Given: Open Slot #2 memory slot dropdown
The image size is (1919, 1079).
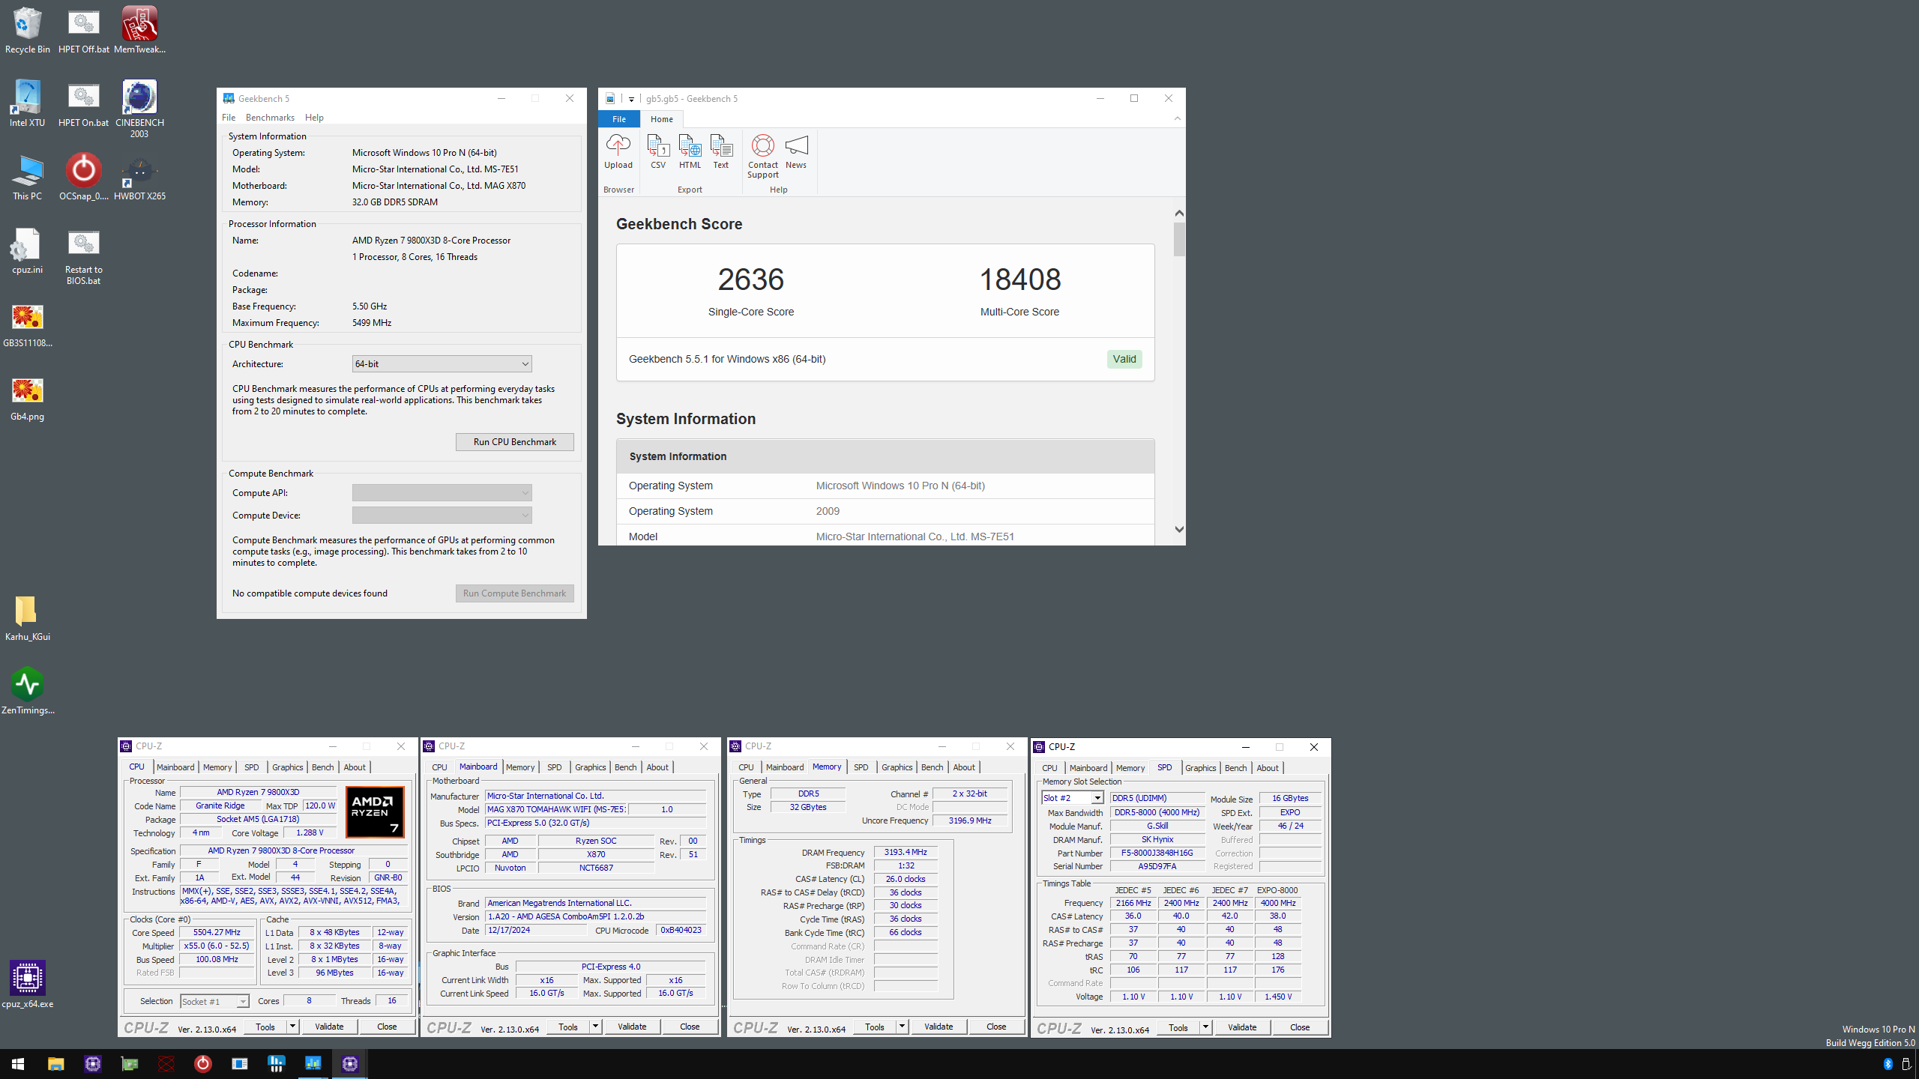Looking at the screenshot, I should coord(1072,798).
